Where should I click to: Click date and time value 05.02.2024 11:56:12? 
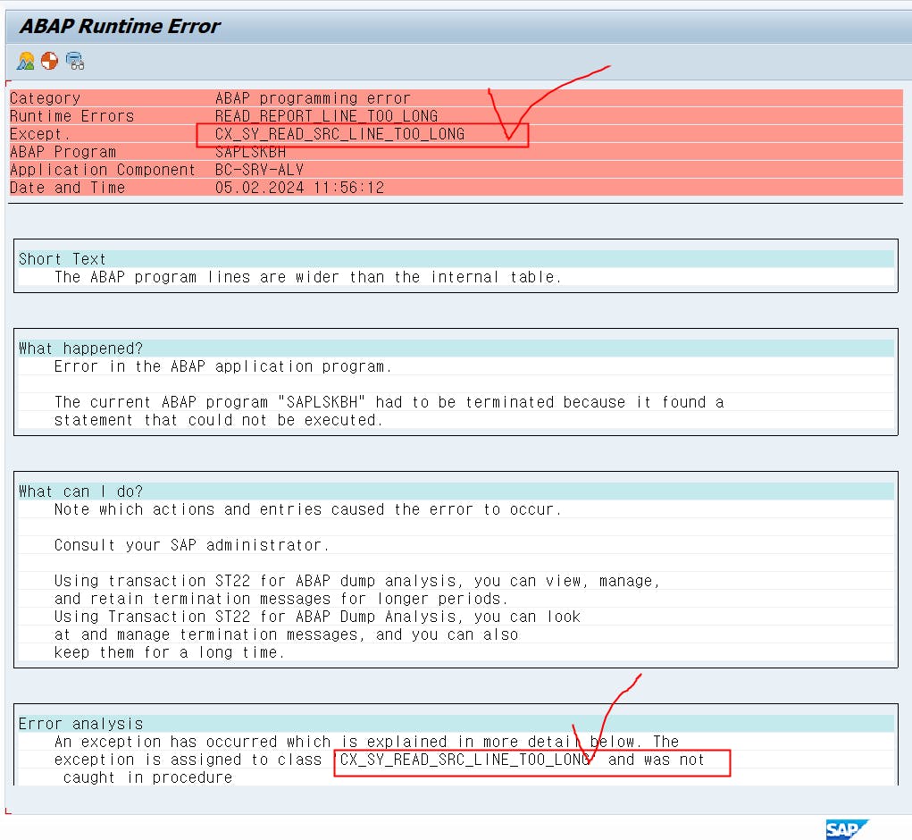[x=299, y=188]
